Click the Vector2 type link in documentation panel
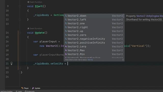Viewport: 163px width, 92px height. (141, 16)
